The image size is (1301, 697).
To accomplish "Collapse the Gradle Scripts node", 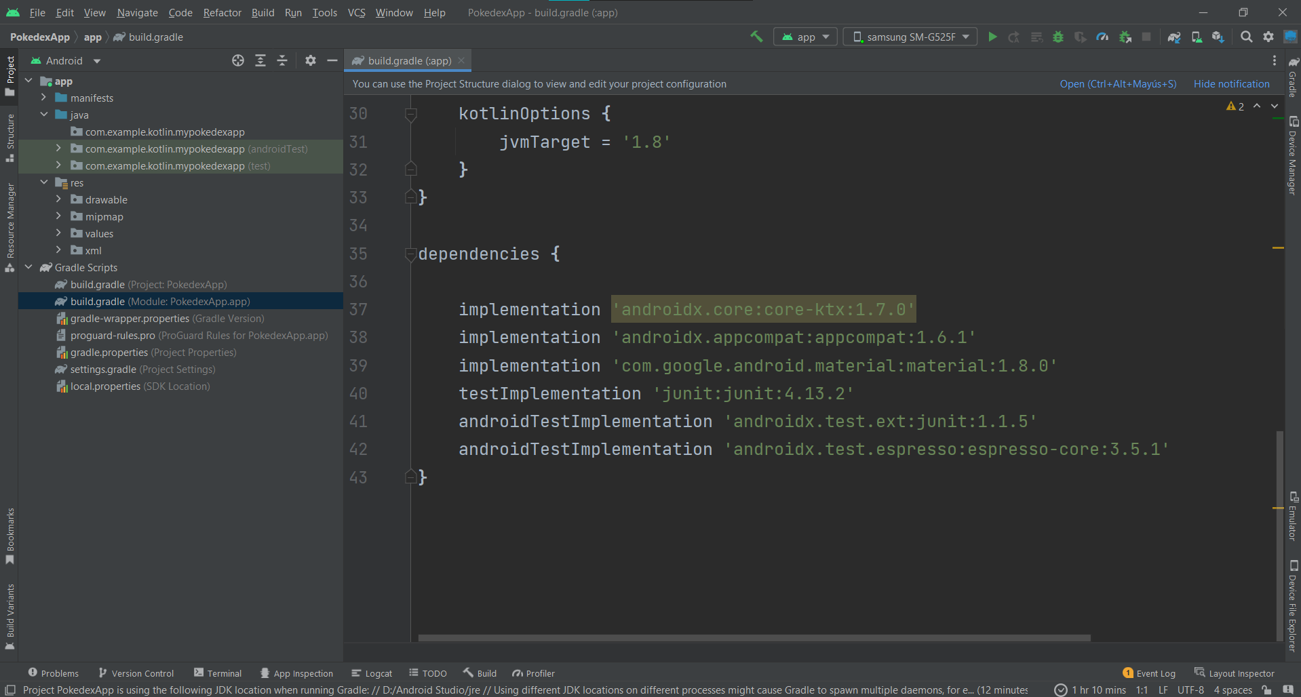I will [x=28, y=267].
